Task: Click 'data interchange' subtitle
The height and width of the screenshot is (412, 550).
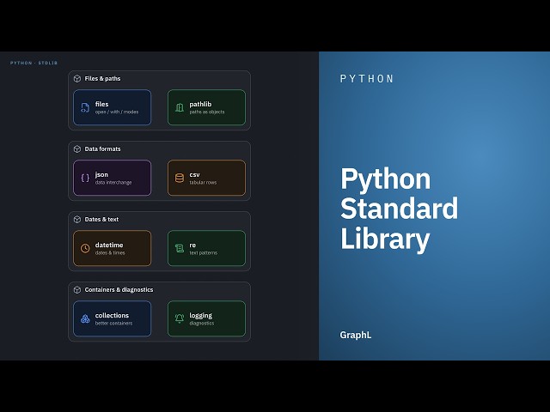Action: (x=113, y=183)
